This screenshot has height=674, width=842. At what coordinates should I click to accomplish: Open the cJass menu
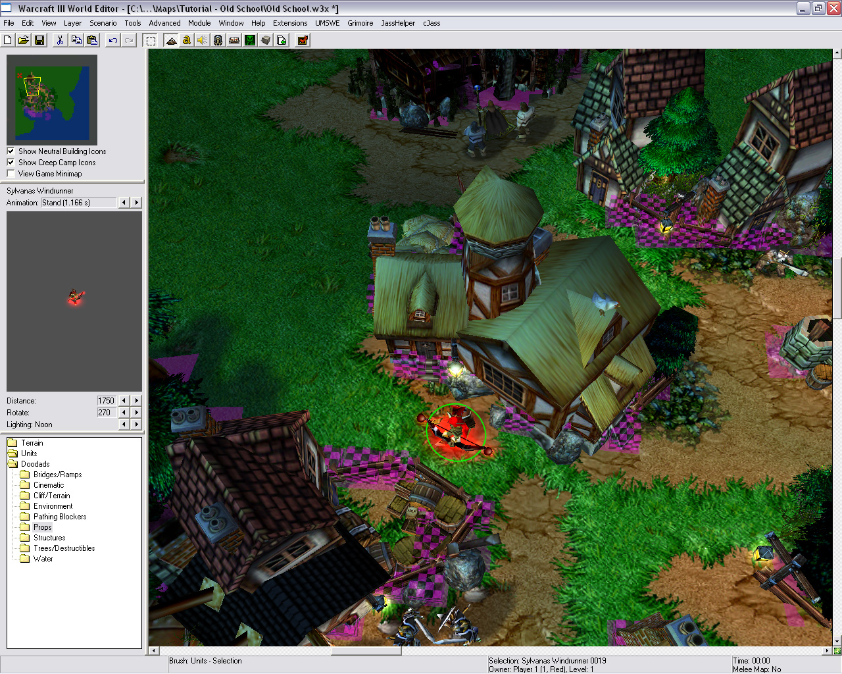[x=432, y=23]
